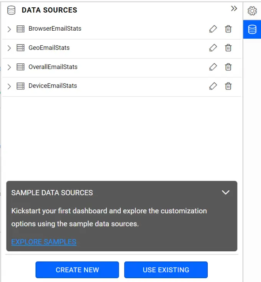Select the DeviceEmailStats data source name
This screenshot has width=261, height=282.
coord(53,86)
